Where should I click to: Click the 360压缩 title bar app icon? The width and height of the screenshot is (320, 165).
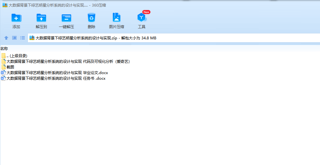pos(5,5)
